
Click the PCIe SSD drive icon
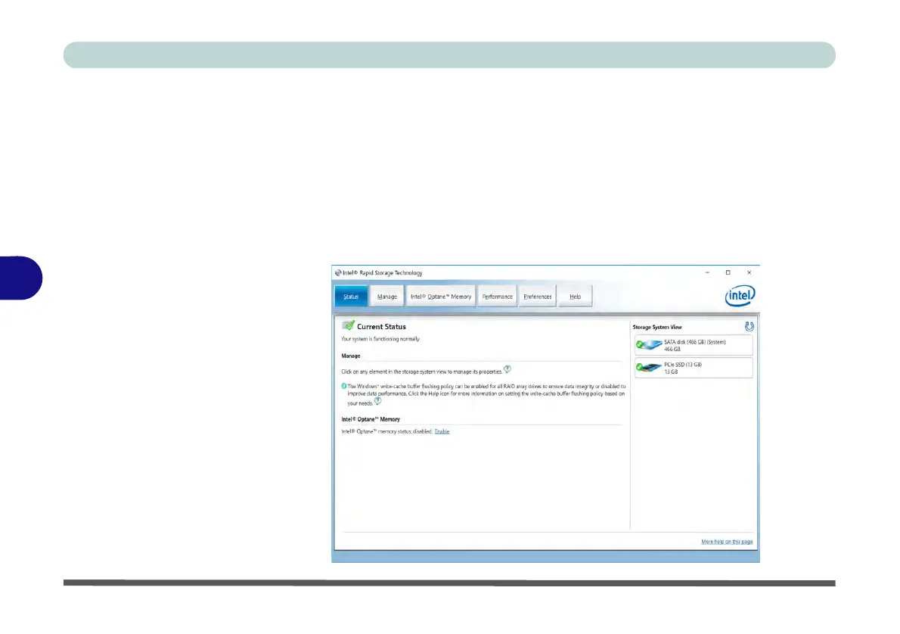point(649,368)
